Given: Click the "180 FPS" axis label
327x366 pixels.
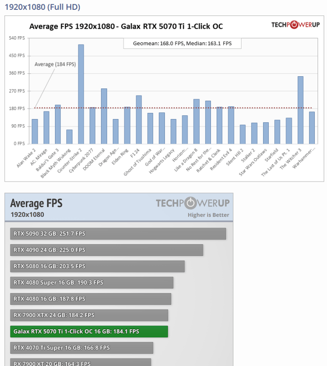Looking at the screenshot, I should (x=17, y=109).
